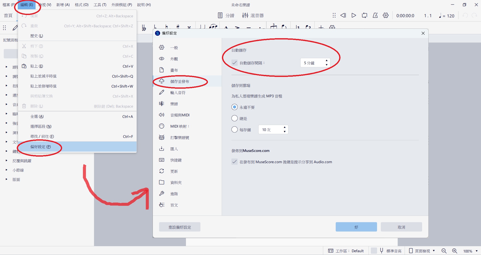Click the Play button in playback toolbar
The height and width of the screenshot is (255, 481).
pos(353,15)
